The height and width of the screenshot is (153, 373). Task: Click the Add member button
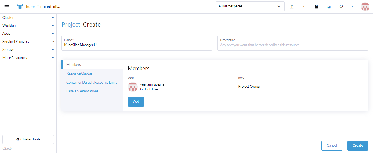click(136, 101)
